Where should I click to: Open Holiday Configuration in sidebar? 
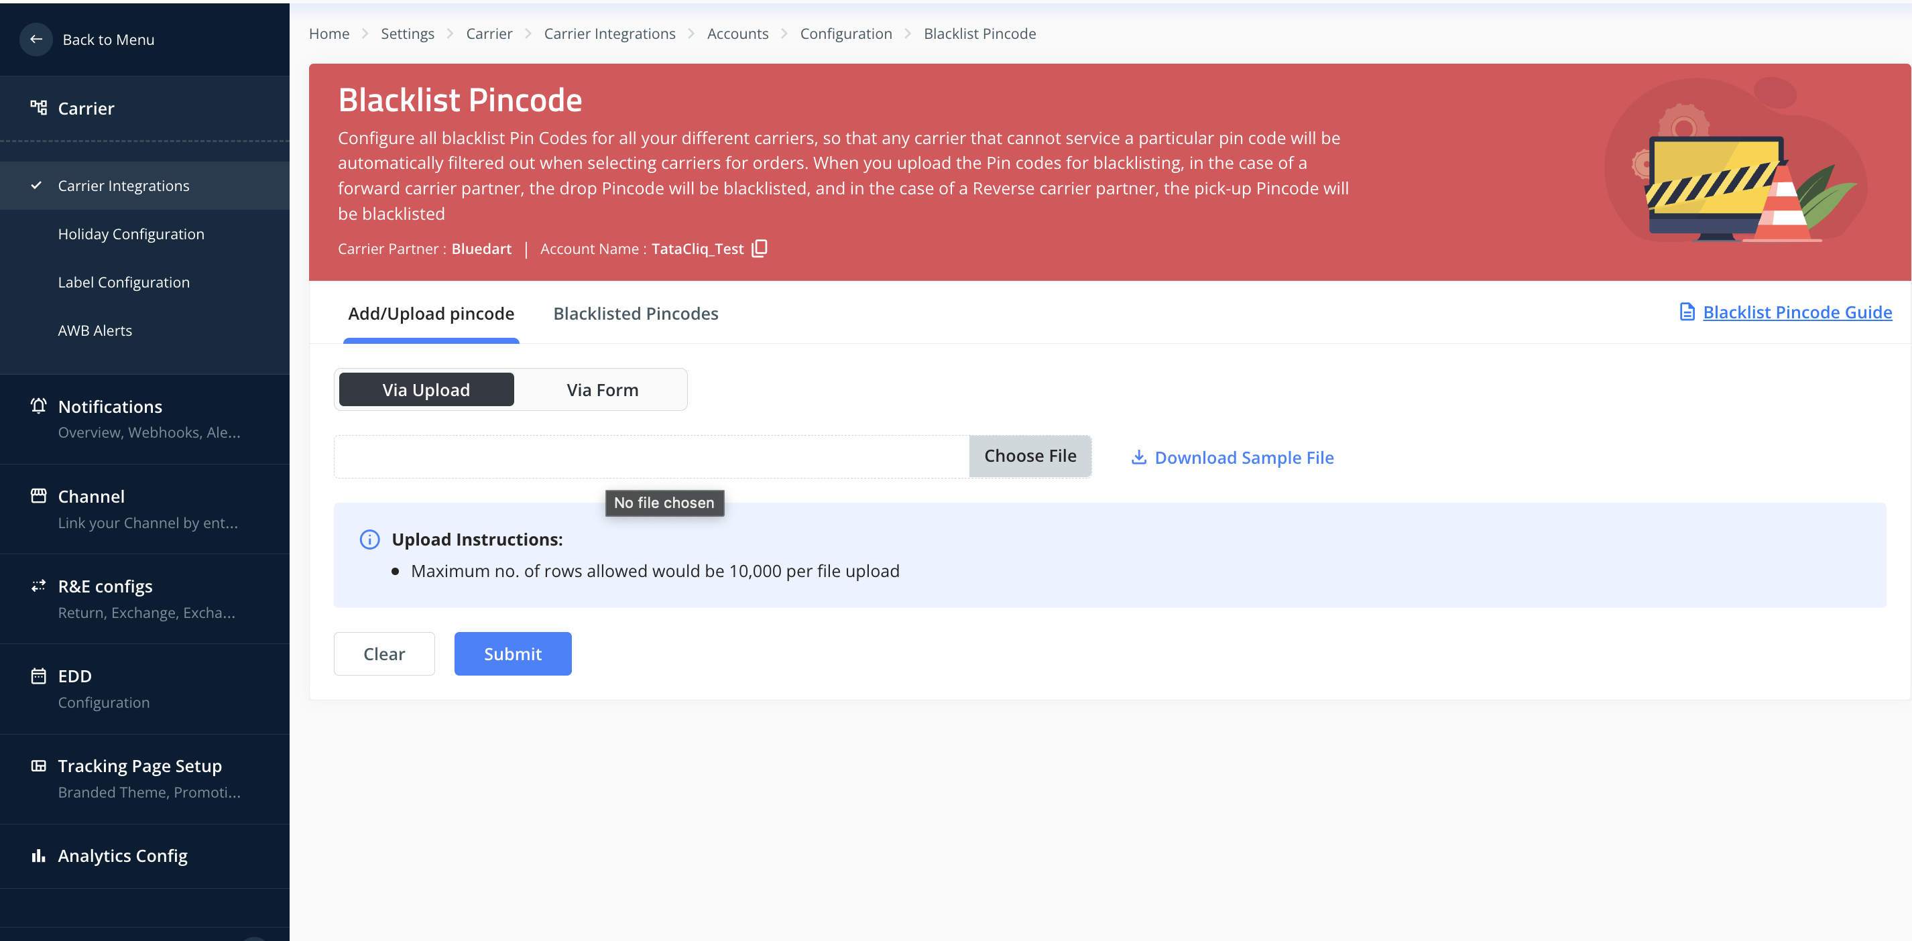(x=131, y=234)
